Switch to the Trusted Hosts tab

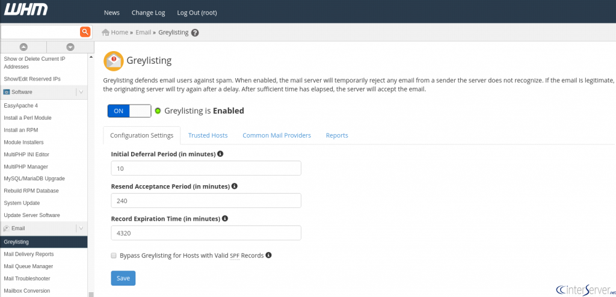[208, 135]
